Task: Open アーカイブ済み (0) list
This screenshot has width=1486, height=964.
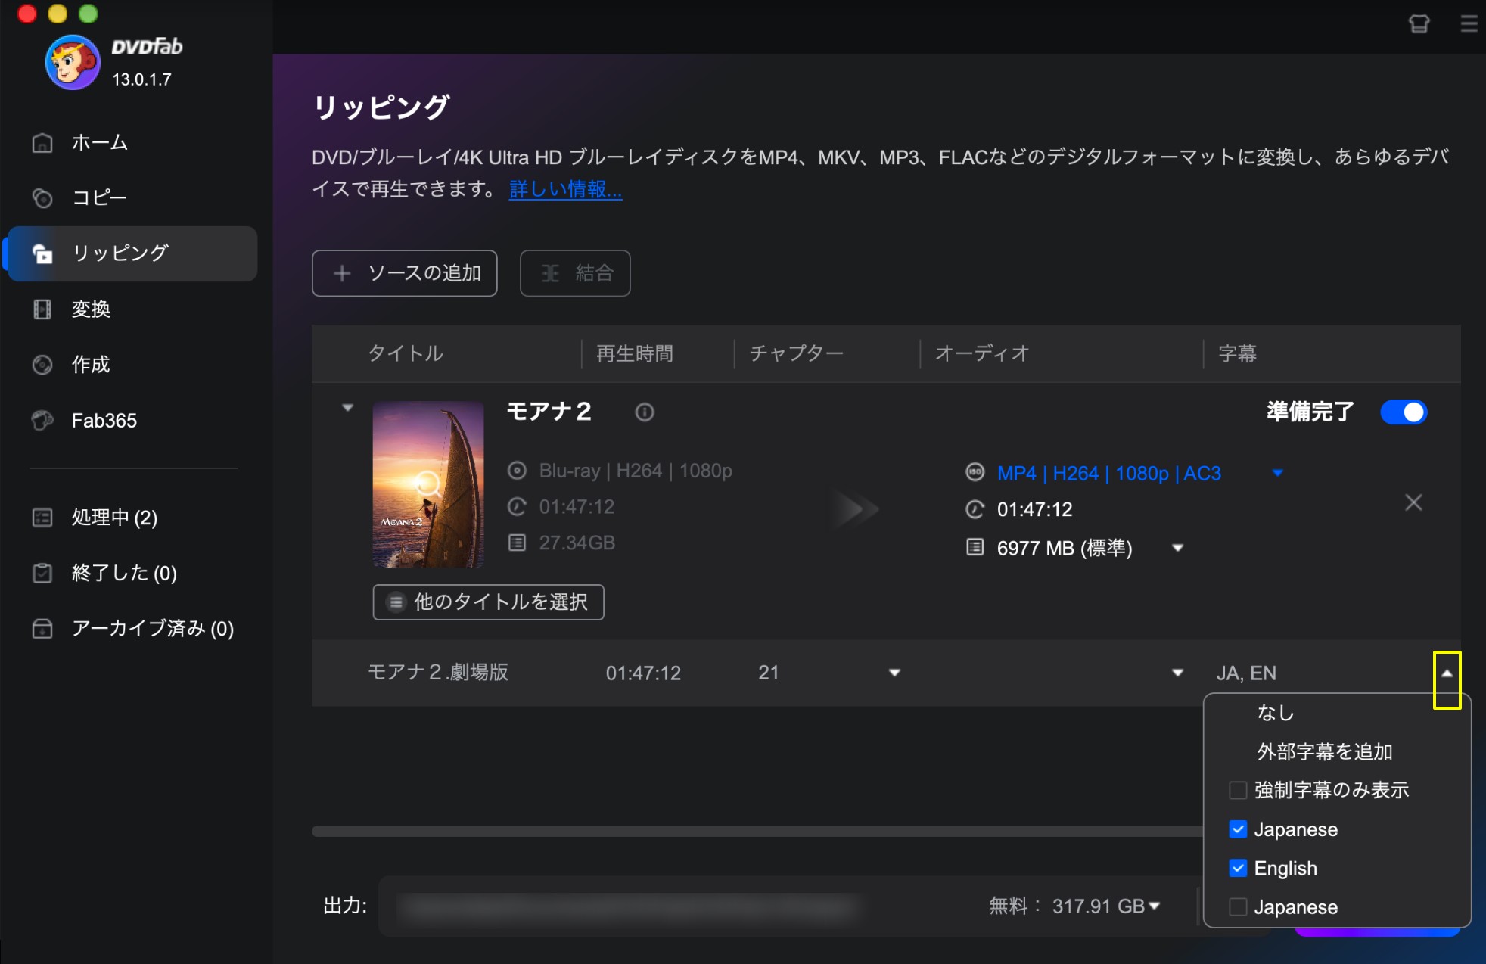Action: click(x=132, y=629)
